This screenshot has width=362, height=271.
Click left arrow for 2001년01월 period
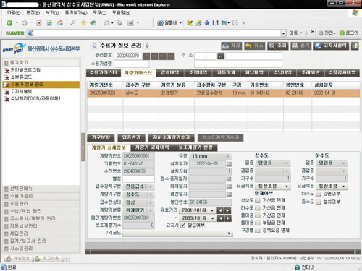coord(220,210)
